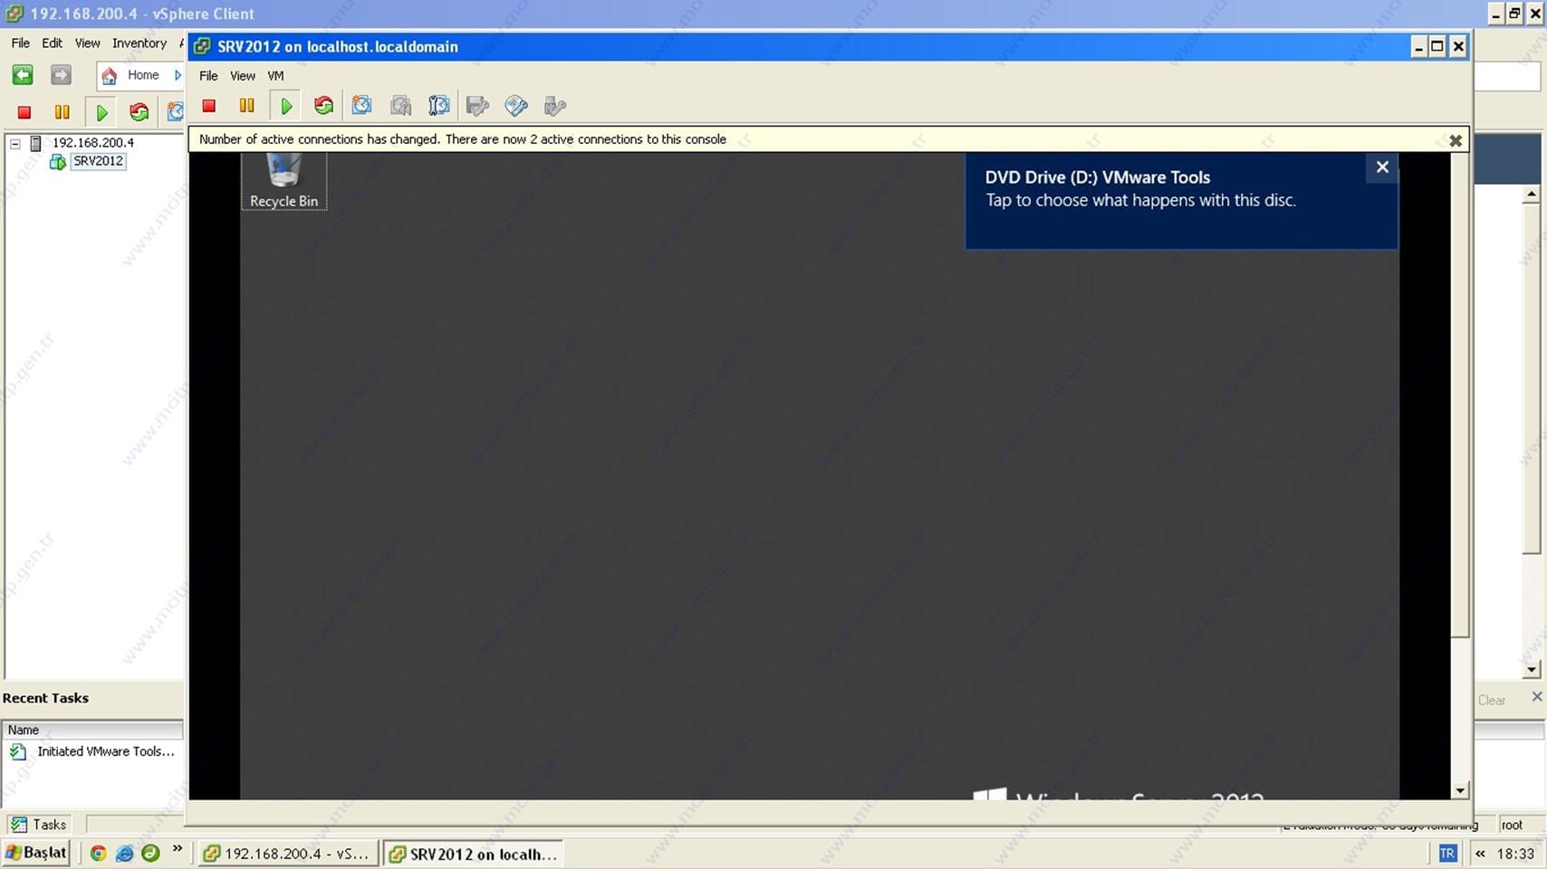Click the green Power On icon in console toolbar
The height and width of the screenshot is (869, 1547).
tap(286, 106)
